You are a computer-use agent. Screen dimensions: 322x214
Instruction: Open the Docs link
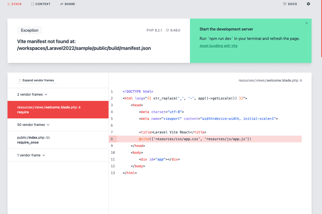pyautogui.click(x=290, y=4)
